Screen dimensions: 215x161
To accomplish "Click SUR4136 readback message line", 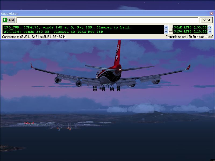I will (53, 32).
